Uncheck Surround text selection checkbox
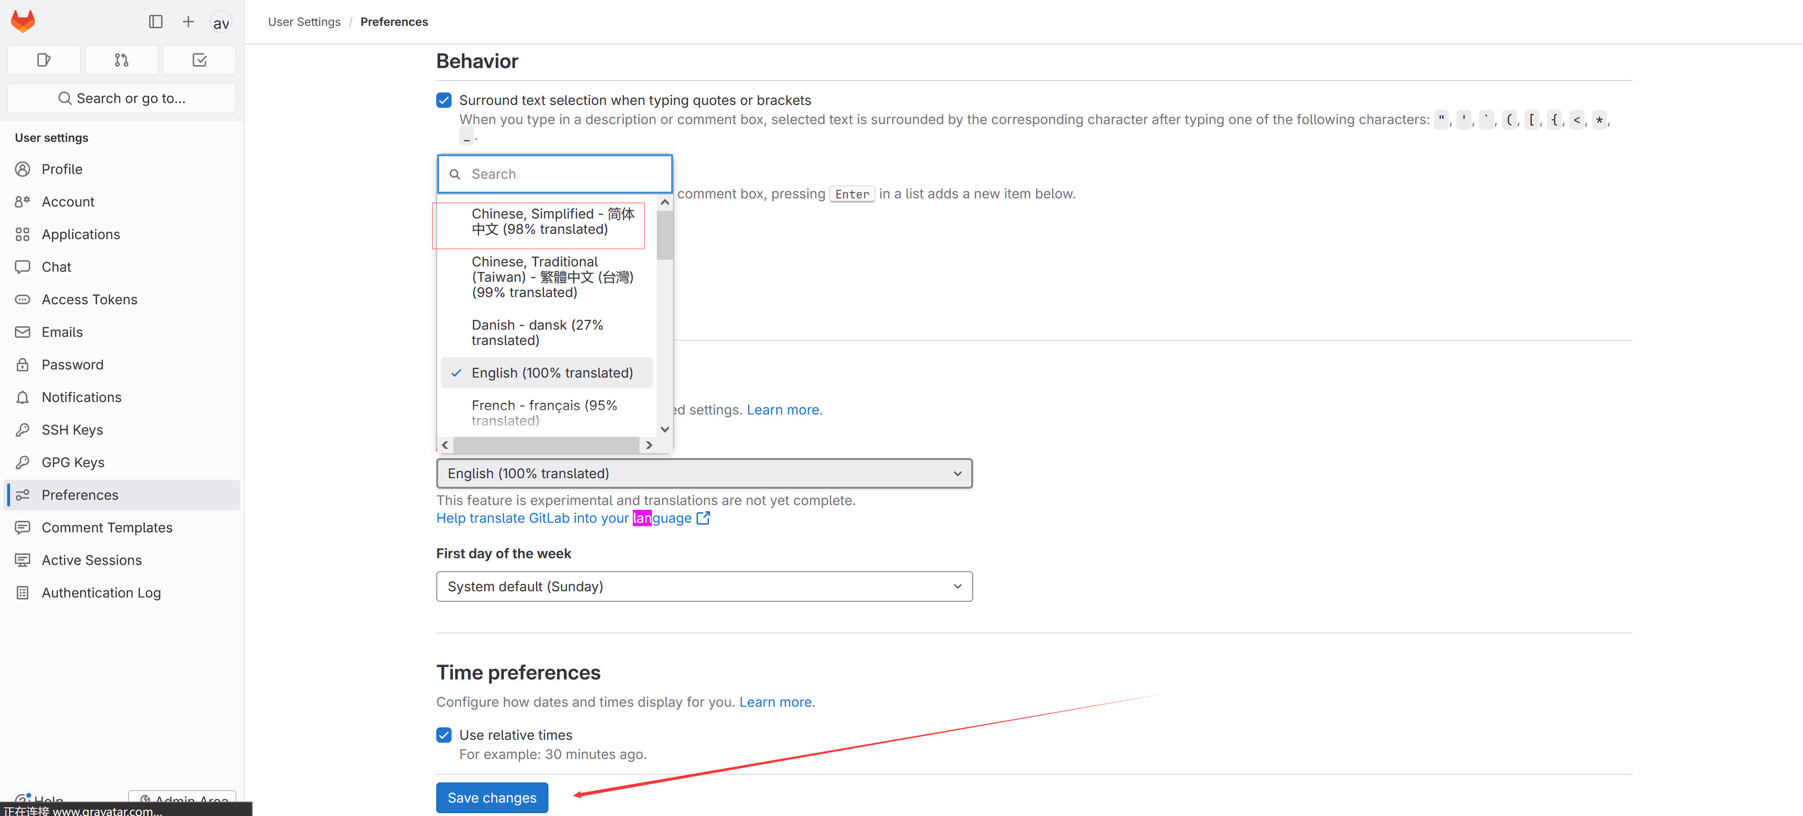Screen dimensions: 1803x816 point(444,100)
